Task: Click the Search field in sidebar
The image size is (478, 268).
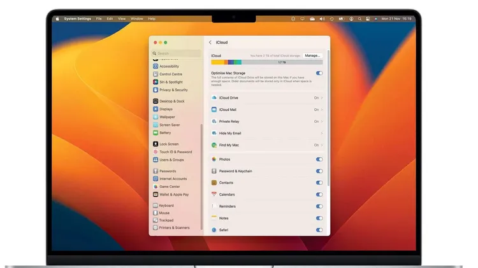Action: [x=176, y=53]
